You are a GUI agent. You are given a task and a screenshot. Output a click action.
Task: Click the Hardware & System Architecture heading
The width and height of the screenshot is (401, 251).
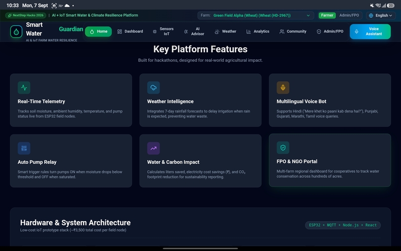[76, 223]
